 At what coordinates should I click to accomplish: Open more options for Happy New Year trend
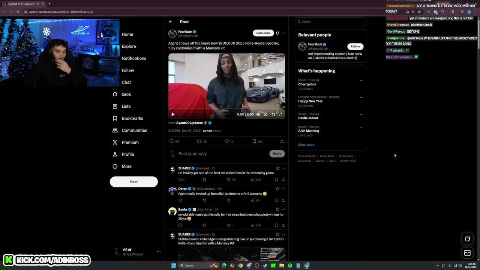coord(361,97)
